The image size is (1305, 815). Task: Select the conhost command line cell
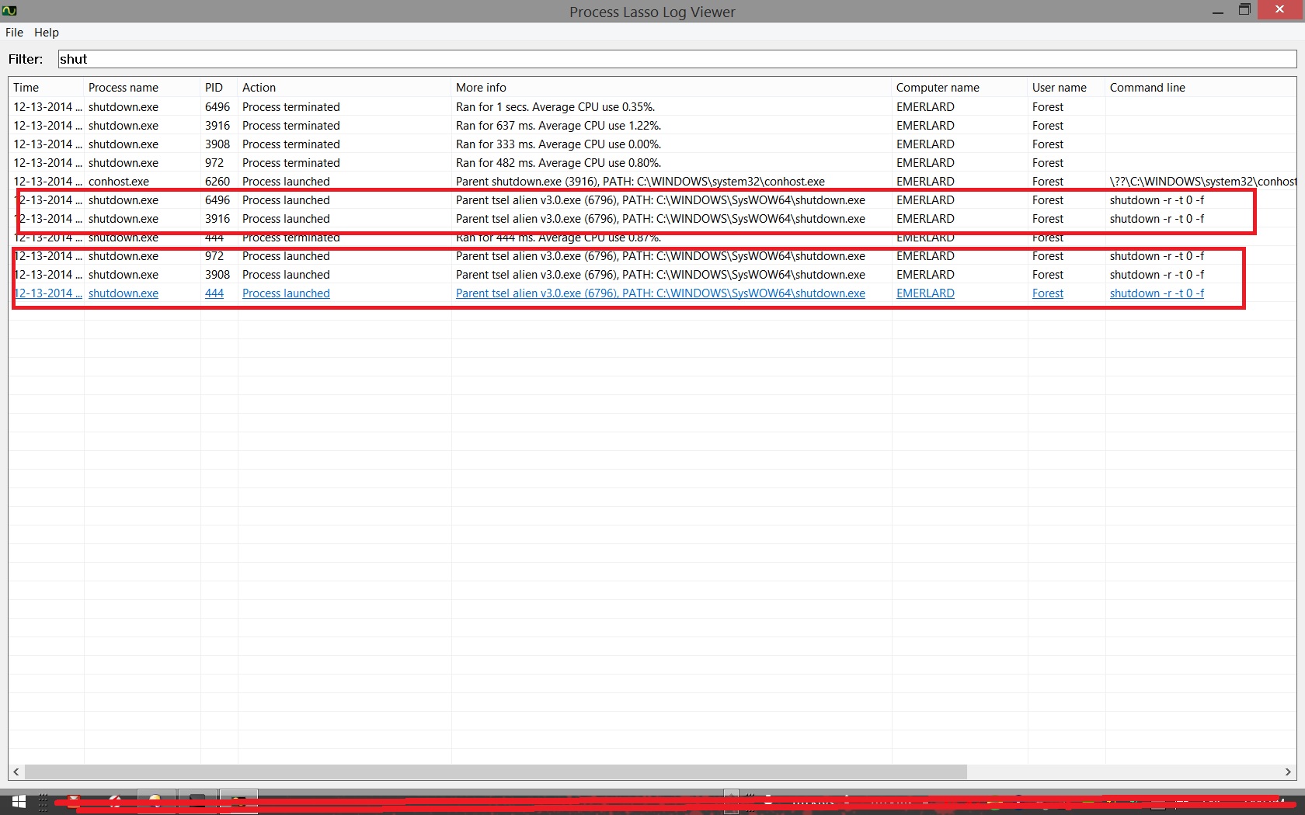(x=1202, y=182)
